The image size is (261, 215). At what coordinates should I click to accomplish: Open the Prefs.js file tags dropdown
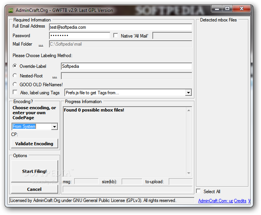coord(188,93)
